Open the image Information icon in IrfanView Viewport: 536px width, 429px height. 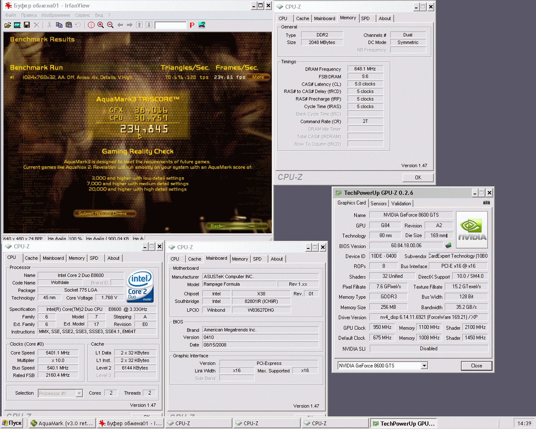[91, 25]
